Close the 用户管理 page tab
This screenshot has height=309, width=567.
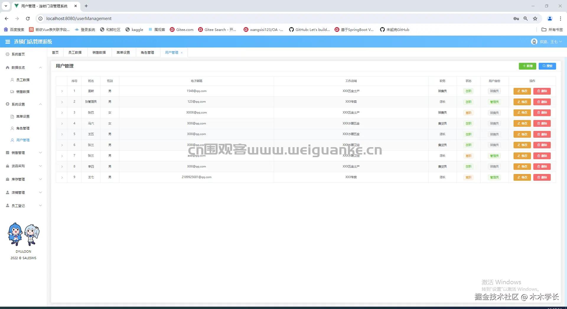tap(182, 53)
